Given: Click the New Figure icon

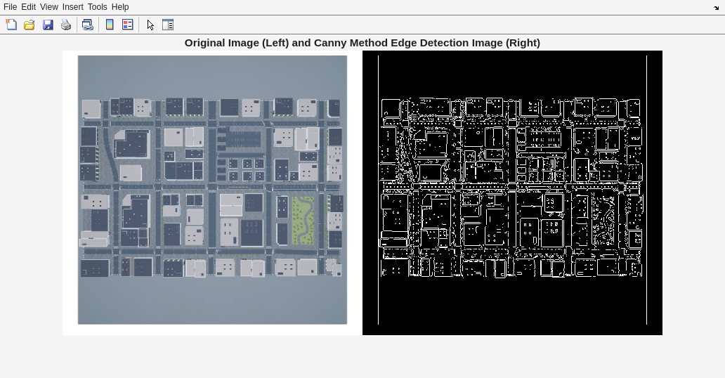Looking at the screenshot, I should pyautogui.click(x=11, y=25).
